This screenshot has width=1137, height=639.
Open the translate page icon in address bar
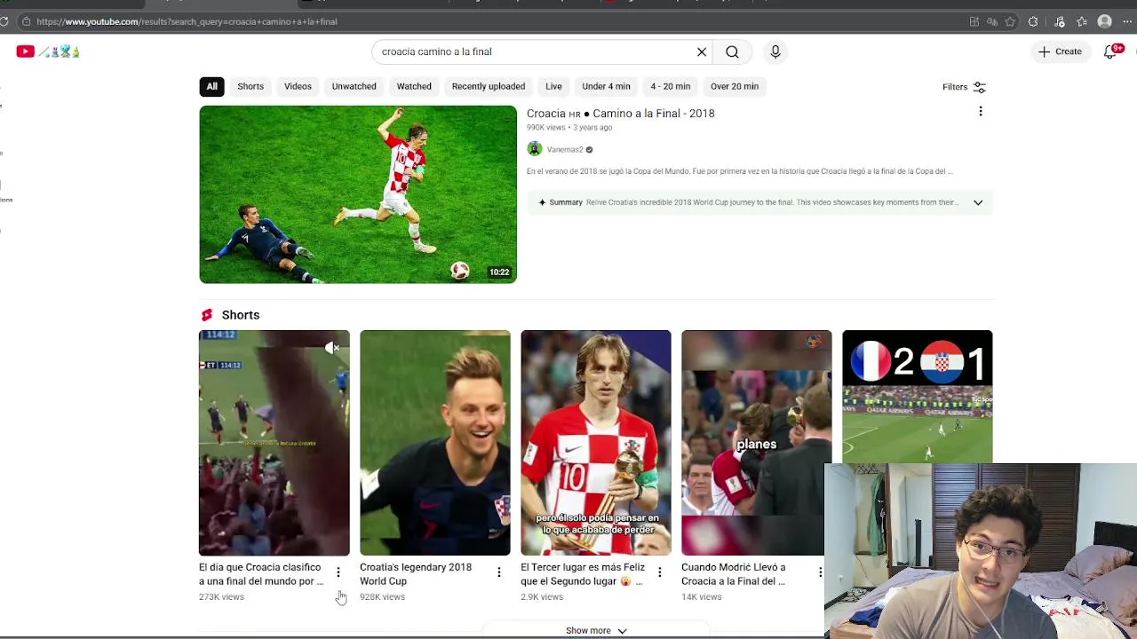pos(992,21)
